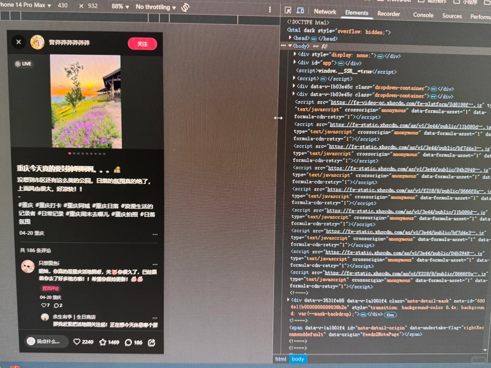491x368 pixels.
Task: Click the ellipsis badge in the display:none div
Action: pos(380,57)
